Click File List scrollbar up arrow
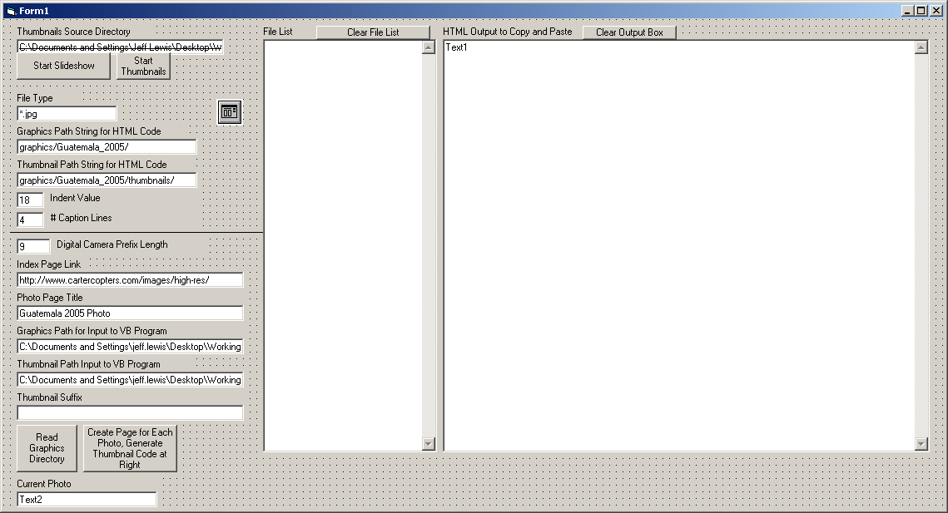Viewport: 948px width, 513px height. click(x=429, y=47)
